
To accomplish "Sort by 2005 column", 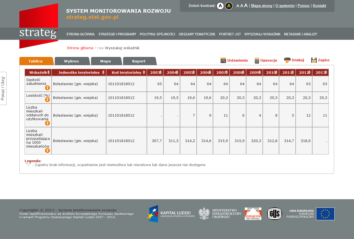I will (188, 72).
